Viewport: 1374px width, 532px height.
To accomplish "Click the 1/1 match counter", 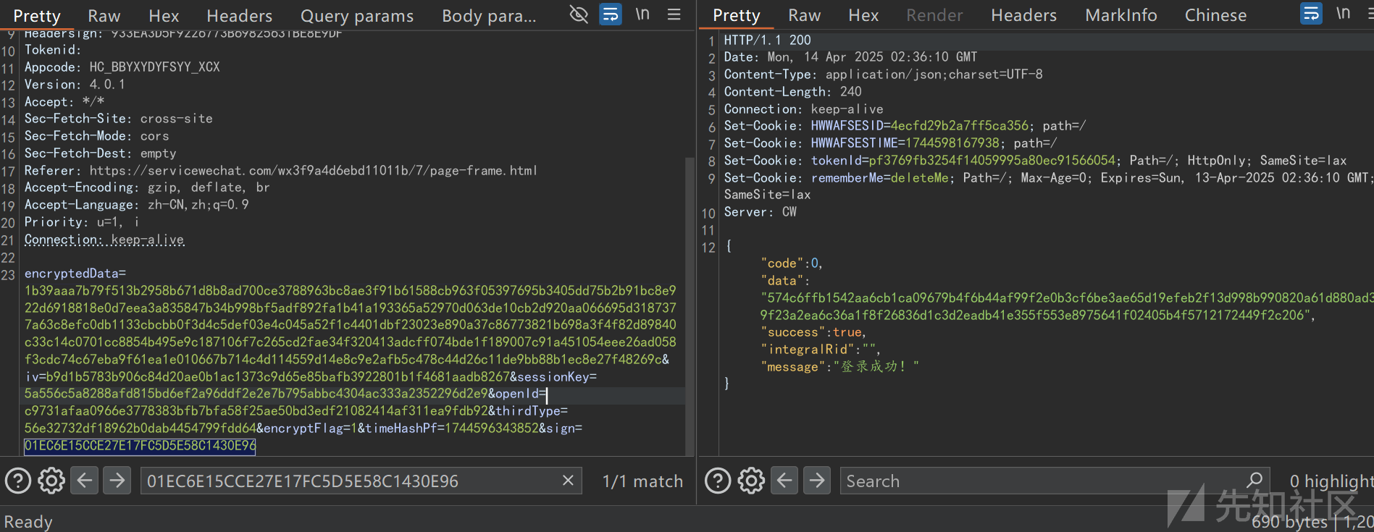I will (643, 481).
